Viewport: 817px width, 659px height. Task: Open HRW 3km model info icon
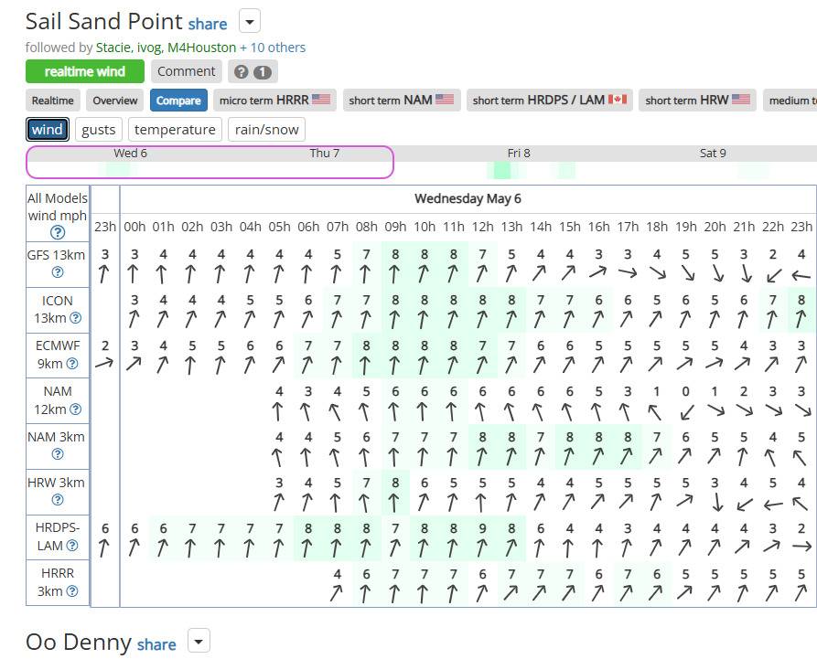58,500
